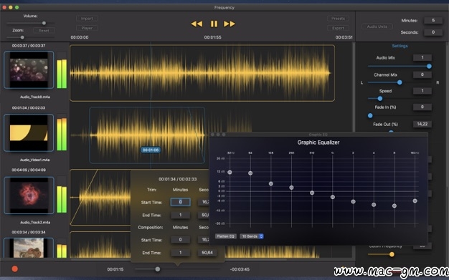Image resolution: width=449 pixels, height=280 pixels.
Task: Click the 00:01:06 playhead time marker
Action: pos(151,150)
